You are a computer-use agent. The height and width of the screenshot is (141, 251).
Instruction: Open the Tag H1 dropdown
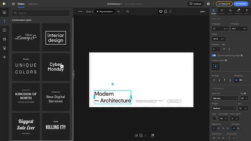click(x=244, y=99)
